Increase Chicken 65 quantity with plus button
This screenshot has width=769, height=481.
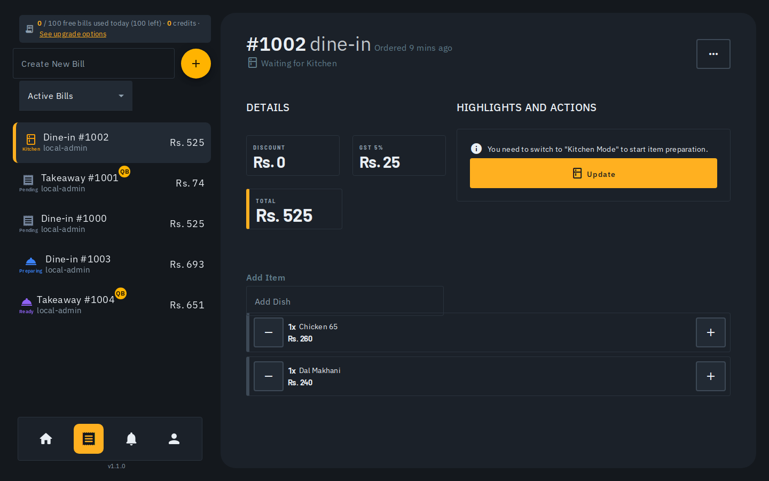click(711, 332)
